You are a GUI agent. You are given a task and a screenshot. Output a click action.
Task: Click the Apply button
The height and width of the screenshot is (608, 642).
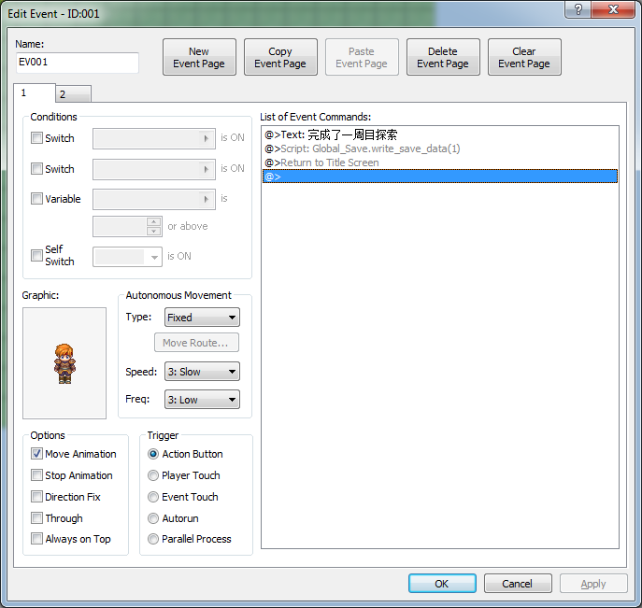593,584
